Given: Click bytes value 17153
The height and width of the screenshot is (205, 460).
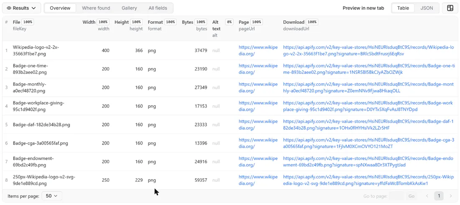Looking at the screenshot, I should pyautogui.click(x=201, y=106).
